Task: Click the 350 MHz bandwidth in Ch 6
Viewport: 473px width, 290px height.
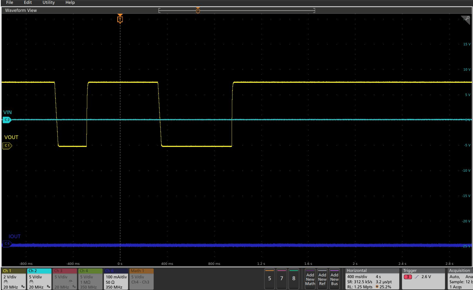Action: (114, 287)
